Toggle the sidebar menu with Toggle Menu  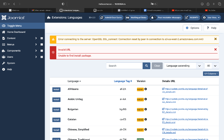22,26
